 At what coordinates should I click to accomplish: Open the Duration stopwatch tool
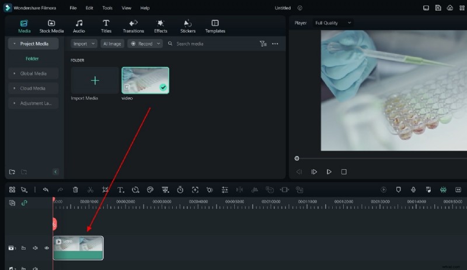coord(180,190)
